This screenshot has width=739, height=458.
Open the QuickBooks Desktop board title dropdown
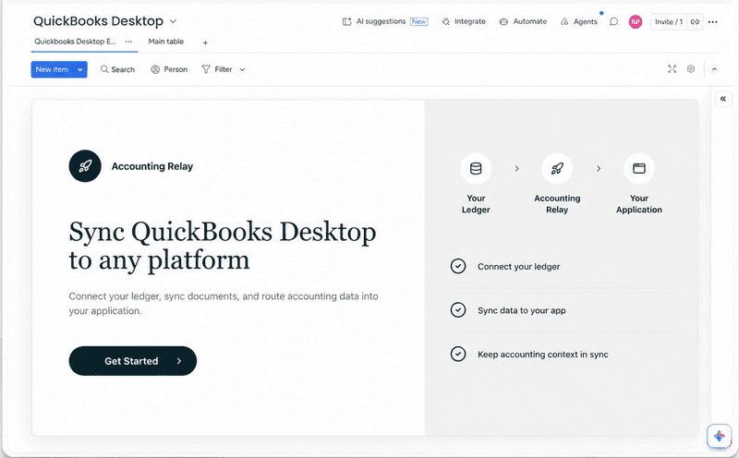coord(173,21)
